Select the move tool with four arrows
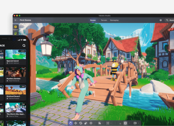This screenshot has height=126, width=174. (76, 123)
